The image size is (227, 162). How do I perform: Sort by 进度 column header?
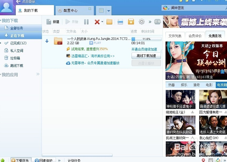tap(134, 31)
